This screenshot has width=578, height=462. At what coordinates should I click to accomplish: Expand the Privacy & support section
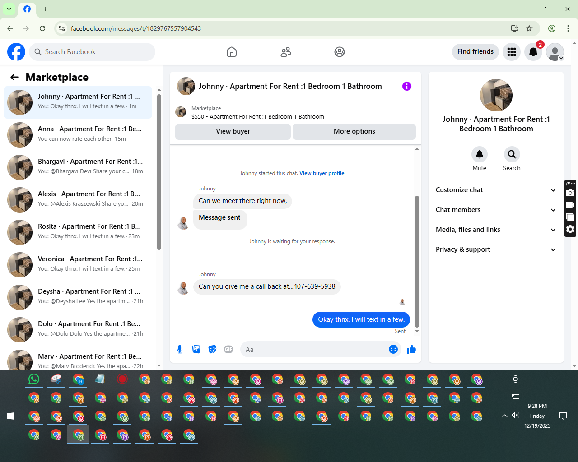pos(496,249)
